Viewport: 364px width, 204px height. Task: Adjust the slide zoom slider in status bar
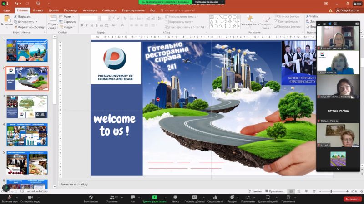331,191
